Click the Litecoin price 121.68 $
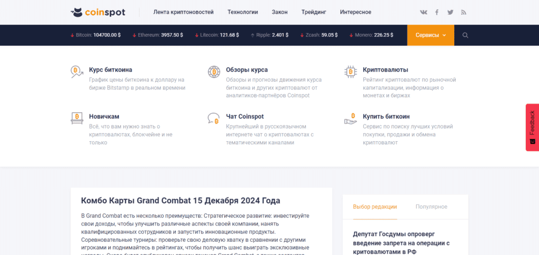 point(229,35)
